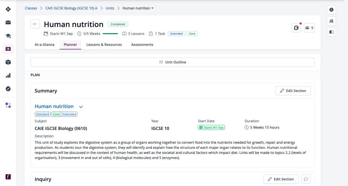Viewport: 348px width, 186px height.
Task: Open the members button showing 5
Action: pos(309,28)
